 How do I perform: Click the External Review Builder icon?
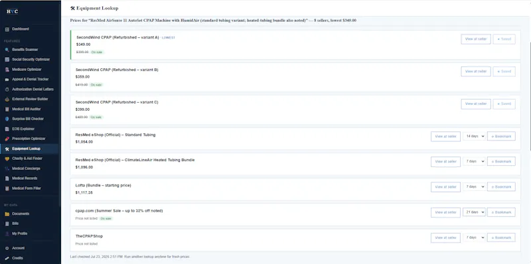7,99
